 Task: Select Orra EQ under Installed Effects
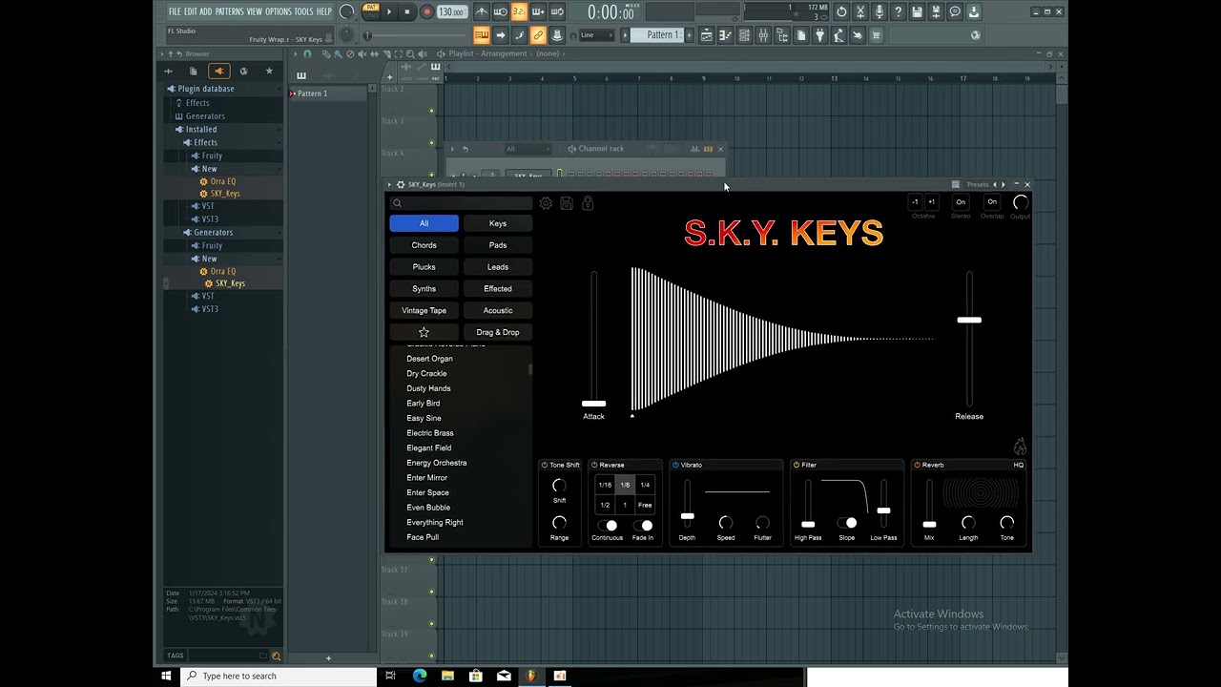pyautogui.click(x=223, y=181)
